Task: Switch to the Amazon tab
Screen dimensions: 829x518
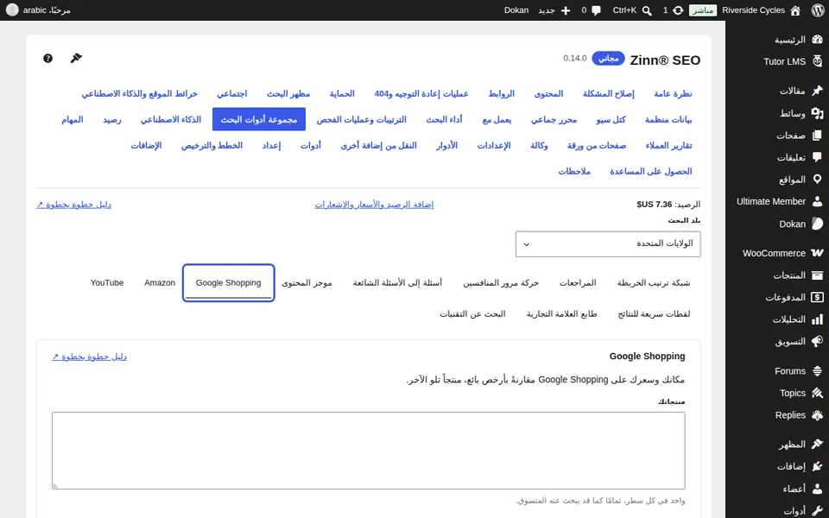Action: 160,283
